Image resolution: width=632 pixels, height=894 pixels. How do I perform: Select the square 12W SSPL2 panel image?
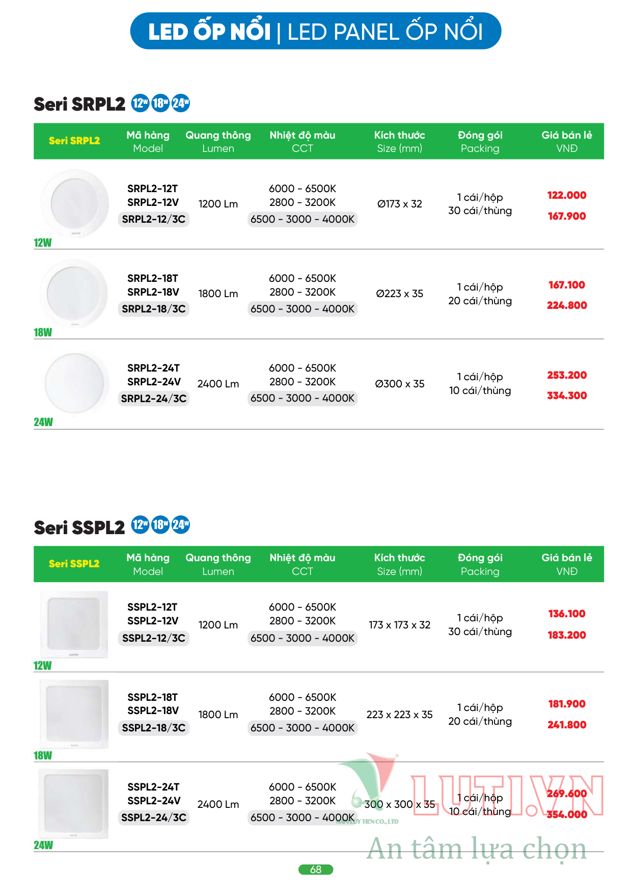(x=74, y=624)
